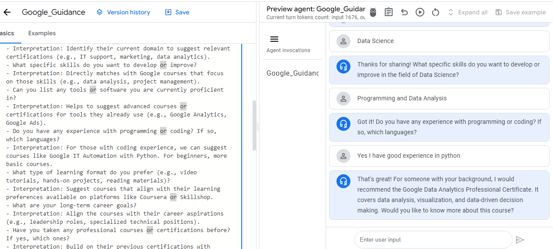Click the agent reply about Google Data Analytics Certificate
This screenshot has width=553, height=249.
click(439, 195)
